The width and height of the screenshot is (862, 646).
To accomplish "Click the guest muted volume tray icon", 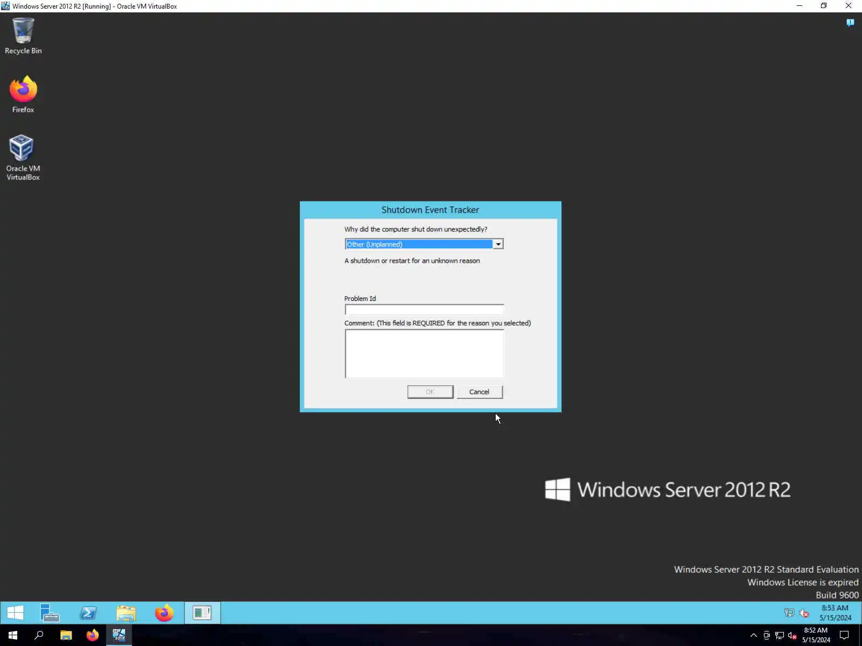I will [804, 613].
